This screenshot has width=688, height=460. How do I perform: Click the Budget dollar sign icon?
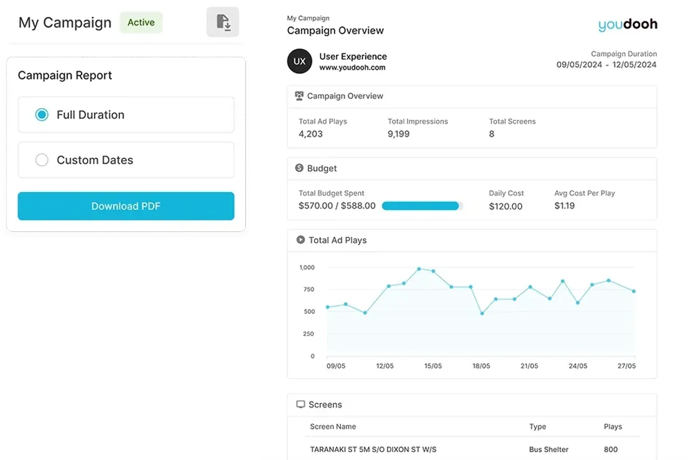299,168
